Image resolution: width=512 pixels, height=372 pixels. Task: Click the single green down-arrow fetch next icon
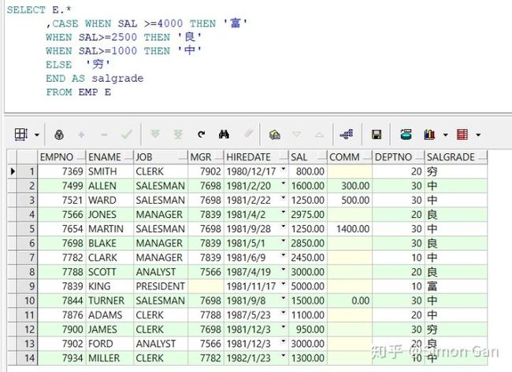(x=155, y=134)
